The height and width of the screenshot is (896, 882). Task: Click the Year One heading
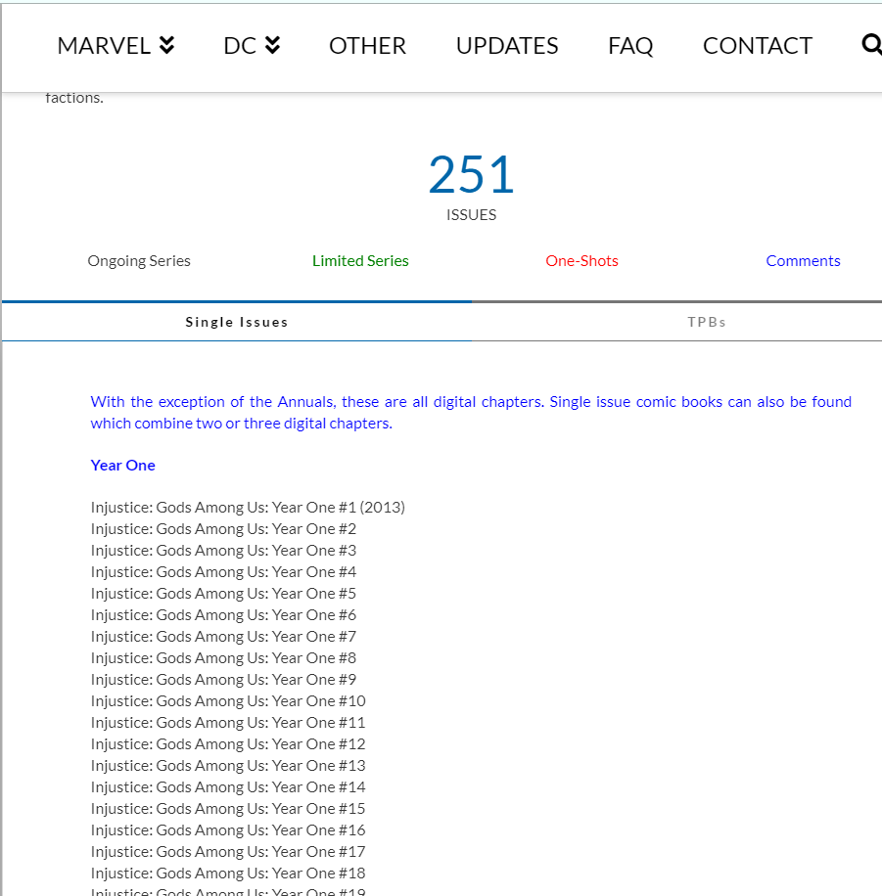123,466
